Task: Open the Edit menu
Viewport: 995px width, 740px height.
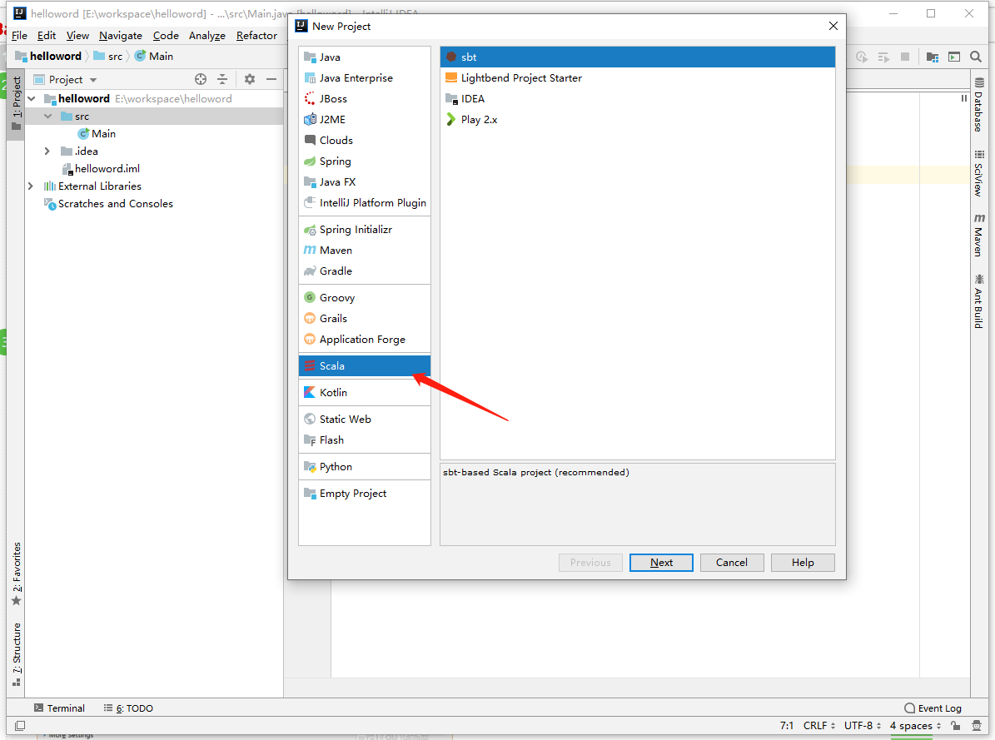Action: coord(47,36)
